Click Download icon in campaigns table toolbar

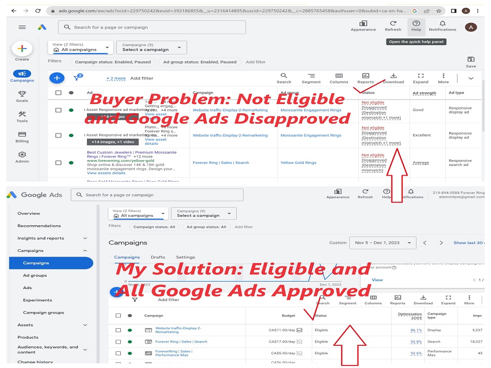click(x=423, y=297)
